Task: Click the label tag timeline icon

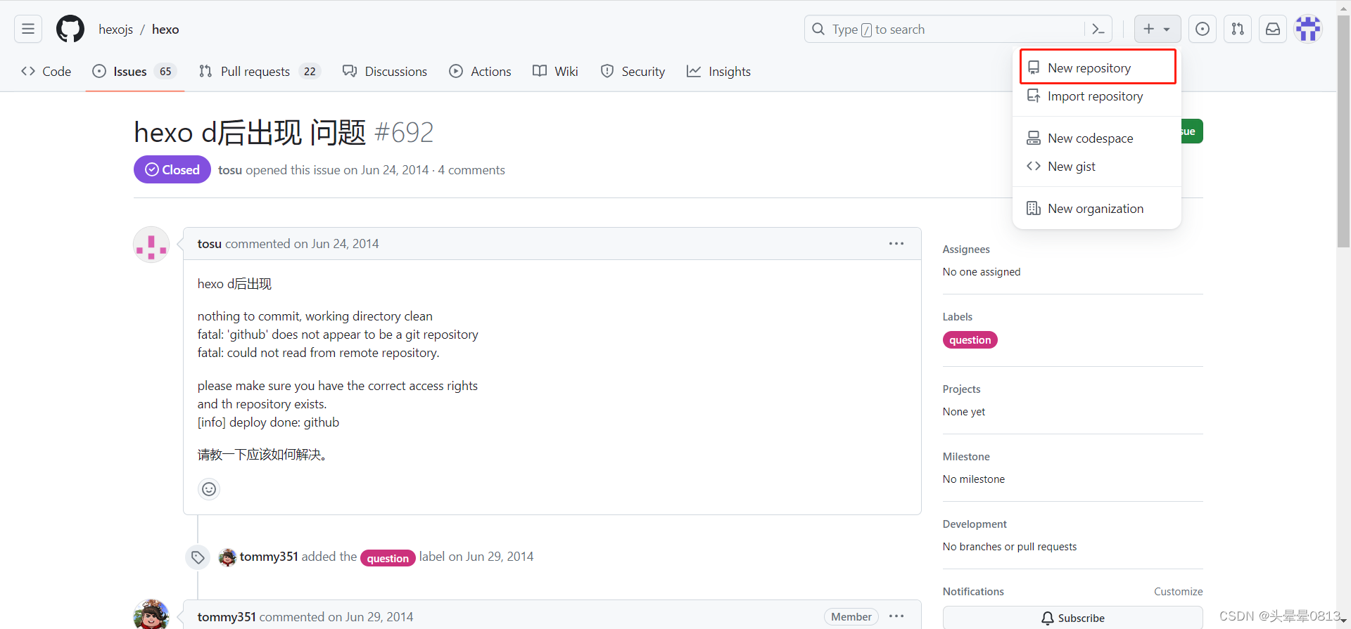Action: pos(198,557)
